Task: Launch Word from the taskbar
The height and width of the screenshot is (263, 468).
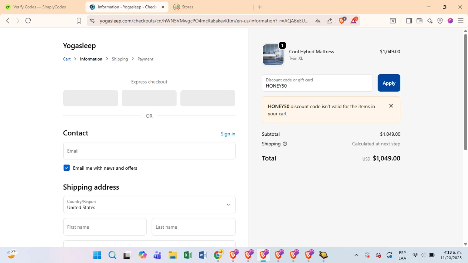Action: pos(203,255)
